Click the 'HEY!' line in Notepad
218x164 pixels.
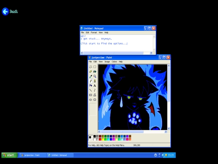pos(83,36)
